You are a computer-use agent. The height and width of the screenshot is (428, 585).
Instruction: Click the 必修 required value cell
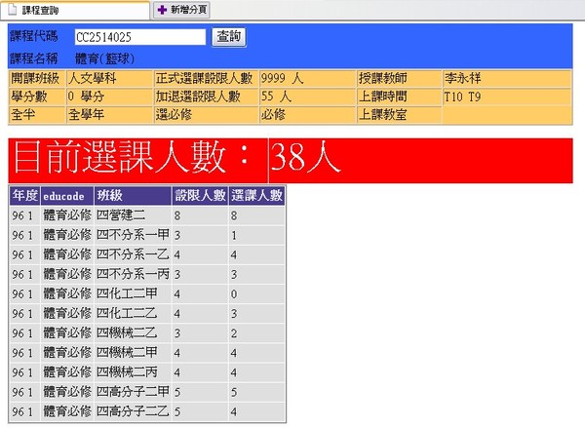[307, 115]
